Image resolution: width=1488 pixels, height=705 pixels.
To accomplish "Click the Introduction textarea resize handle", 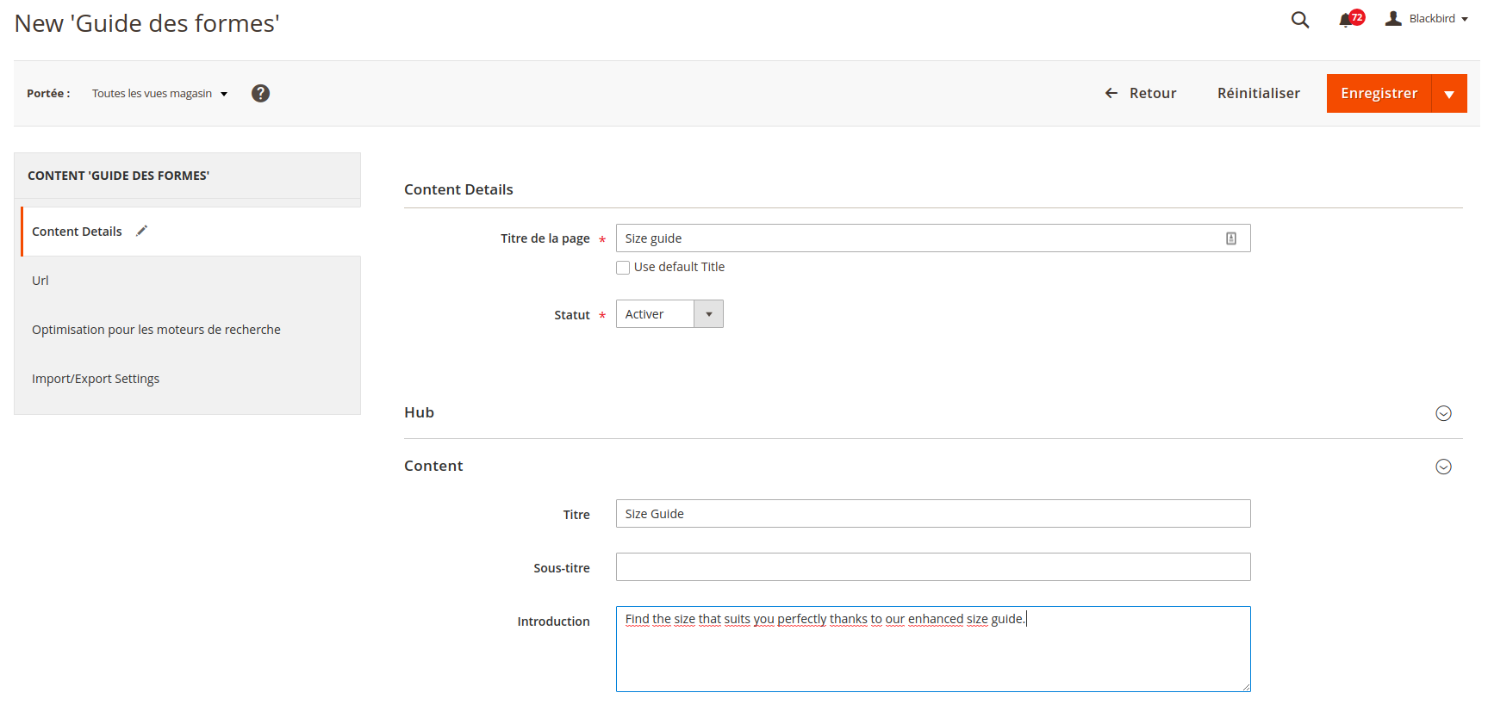I will [x=1246, y=687].
